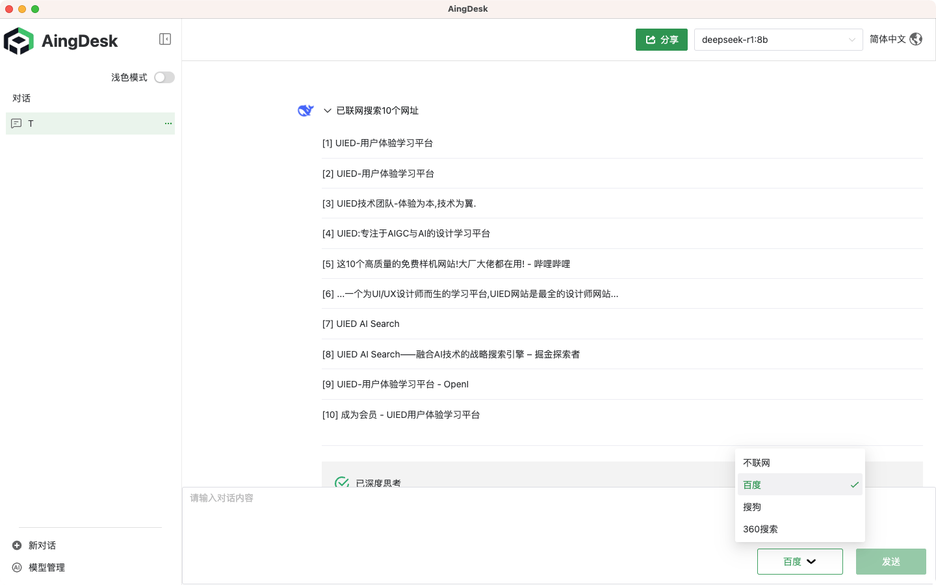The width and height of the screenshot is (936, 585).
Task: Open the three-dots menu on conversation T
Action: tap(168, 123)
